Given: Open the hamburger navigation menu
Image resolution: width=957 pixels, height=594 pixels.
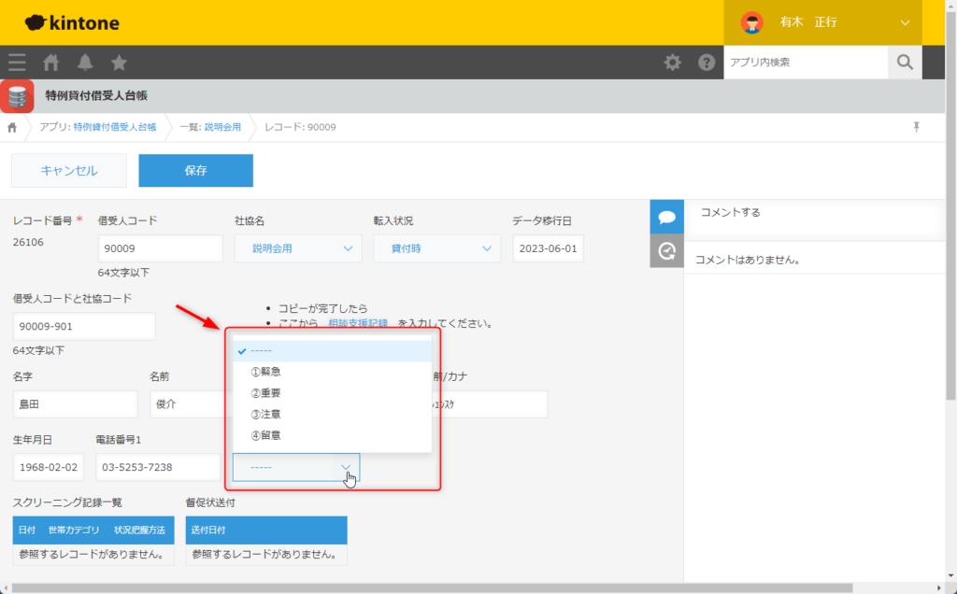Looking at the screenshot, I should [x=17, y=63].
